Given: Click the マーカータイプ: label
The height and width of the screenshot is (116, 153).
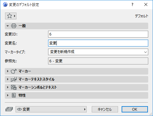Looking at the screenshot, I should pyautogui.click(x=15, y=52).
